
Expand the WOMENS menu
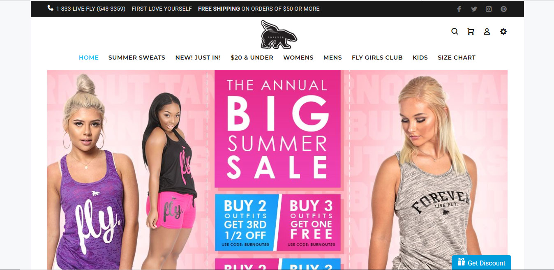[x=298, y=58]
